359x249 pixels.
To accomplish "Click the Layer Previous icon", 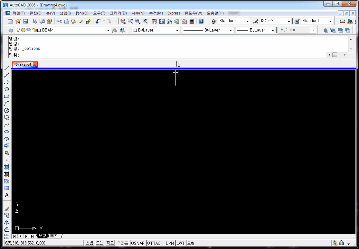I will click(122, 30).
